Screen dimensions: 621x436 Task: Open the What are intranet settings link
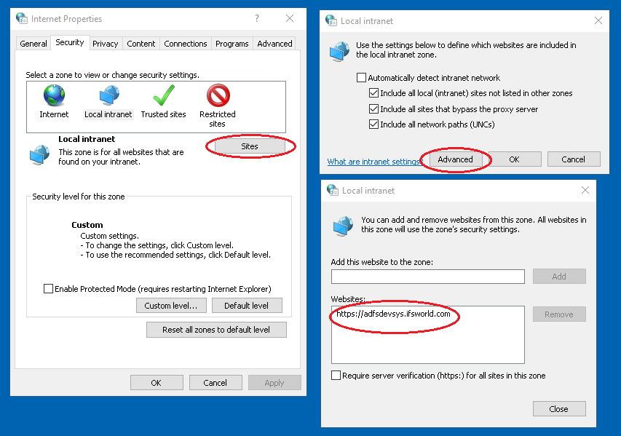click(373, 162)
